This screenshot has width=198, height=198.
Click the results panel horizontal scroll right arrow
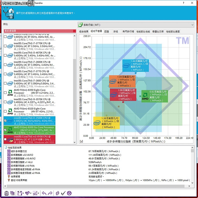(x=189, y=186)
